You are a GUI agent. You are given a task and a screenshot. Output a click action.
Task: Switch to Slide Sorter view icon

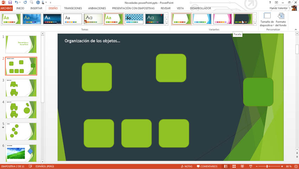coord(234,166)
